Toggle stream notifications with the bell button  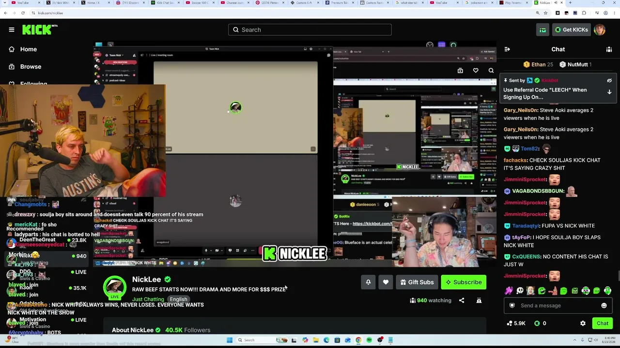coord(368,282)
